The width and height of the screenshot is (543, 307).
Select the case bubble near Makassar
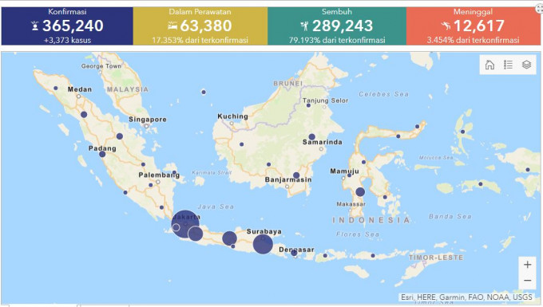coord(360,192)
